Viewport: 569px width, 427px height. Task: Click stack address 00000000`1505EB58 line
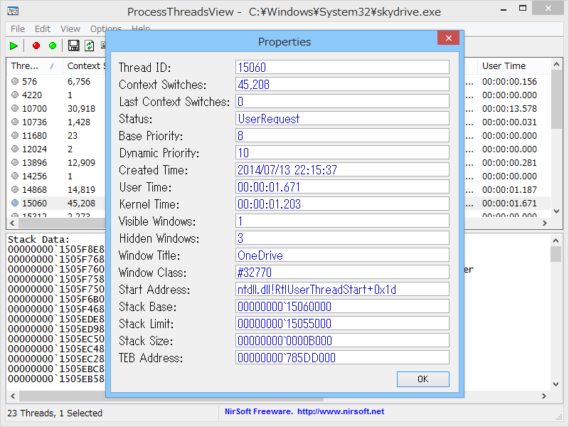(56, 379)
